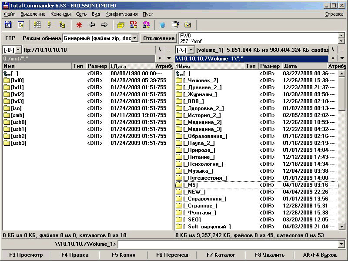348x261 pixels.
Task: Click the right panel path bar \\10.10.10.7\Volume_1
Action: (252, 59)
